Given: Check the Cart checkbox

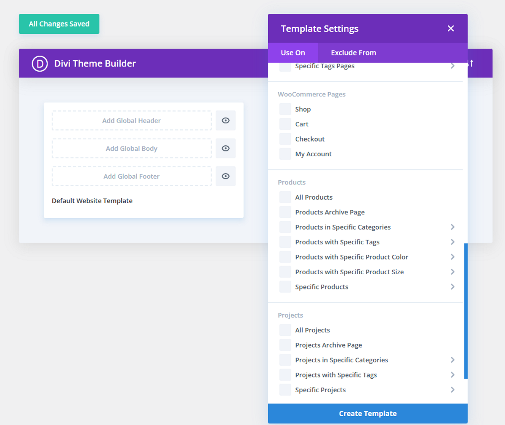Looking at the screenshot, I should point(285,124).
